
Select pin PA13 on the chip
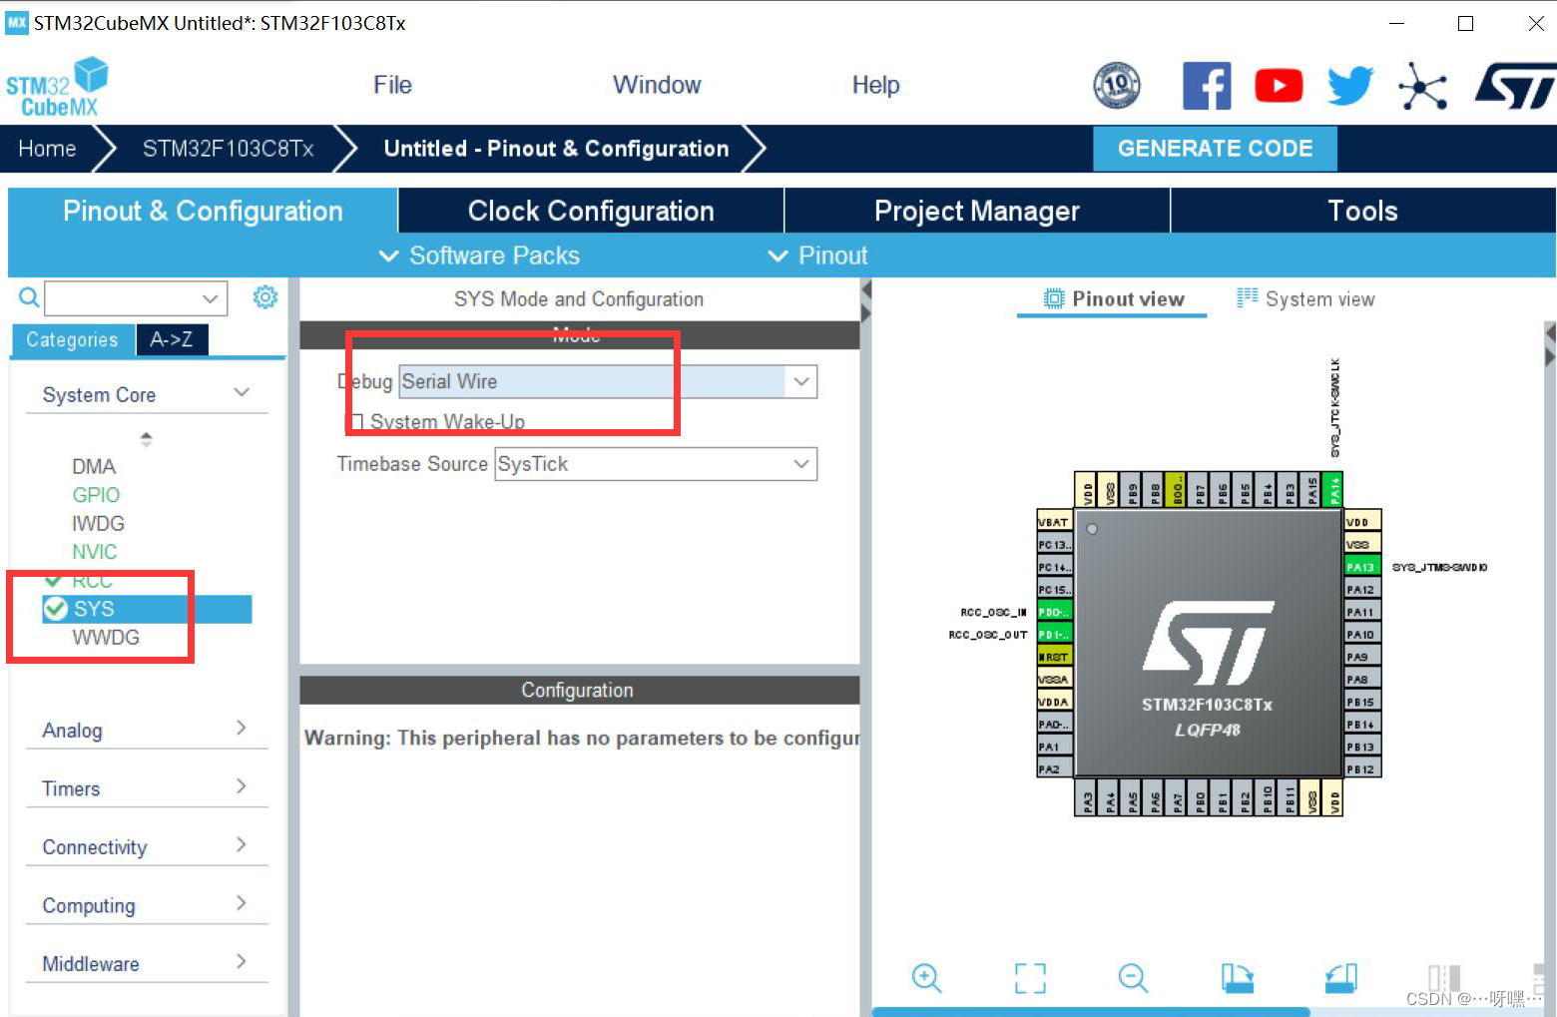point(1362,567)
